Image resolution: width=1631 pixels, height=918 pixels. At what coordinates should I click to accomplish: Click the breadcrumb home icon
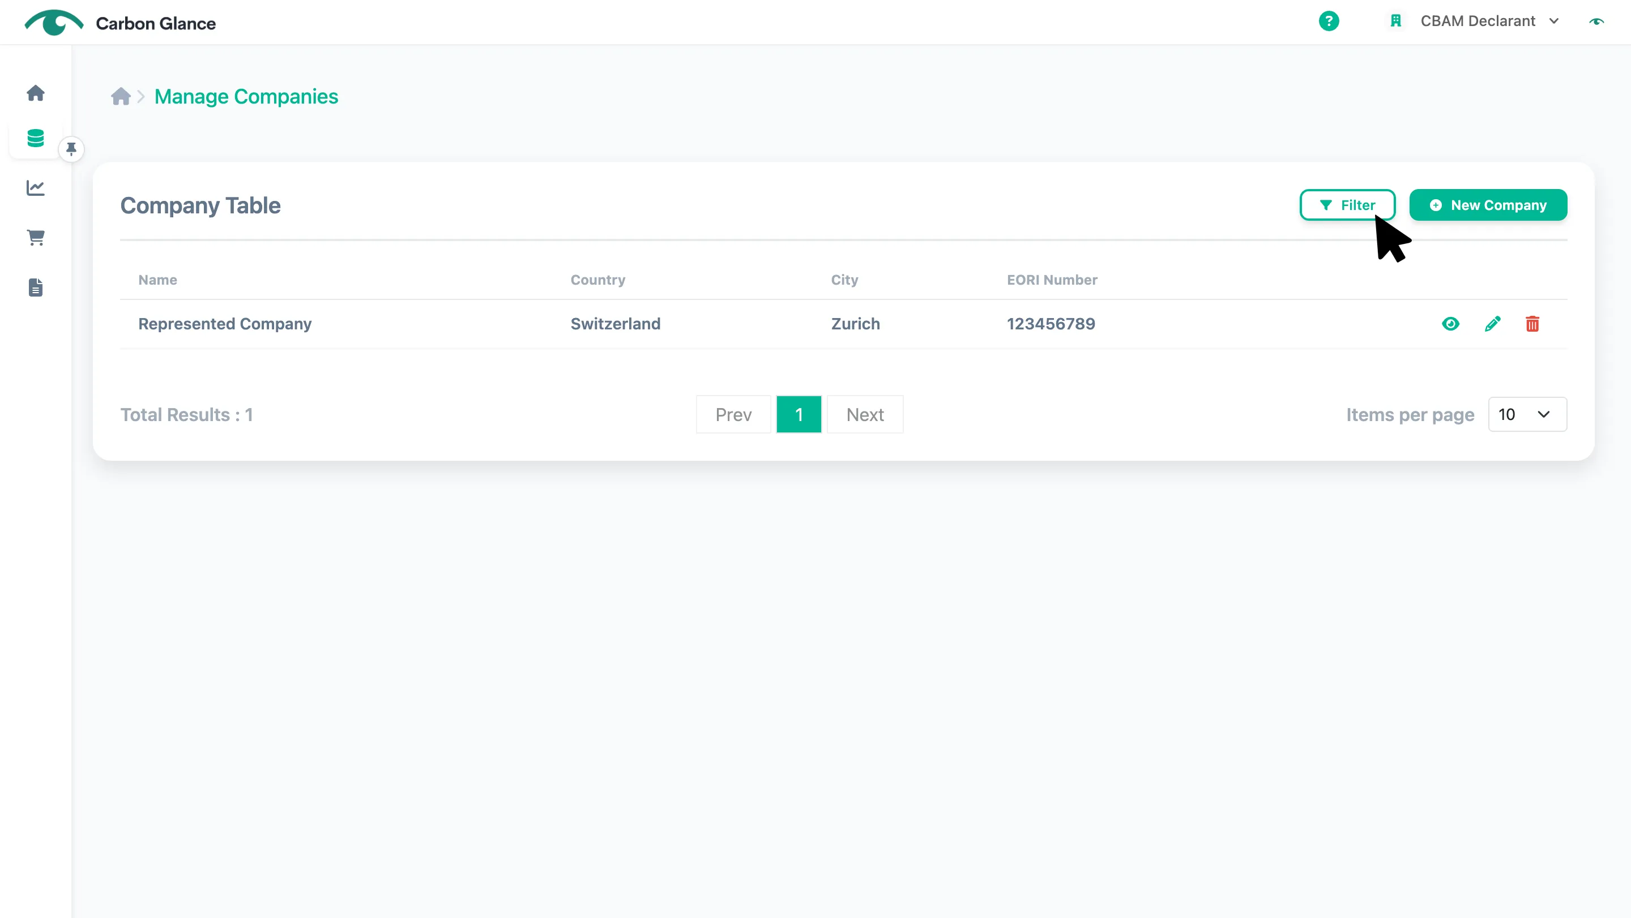click(x=120, y=96)
